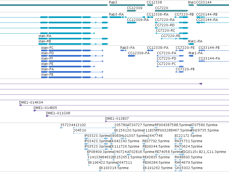Click the CG7220-PE protein label

coord(185,48)
